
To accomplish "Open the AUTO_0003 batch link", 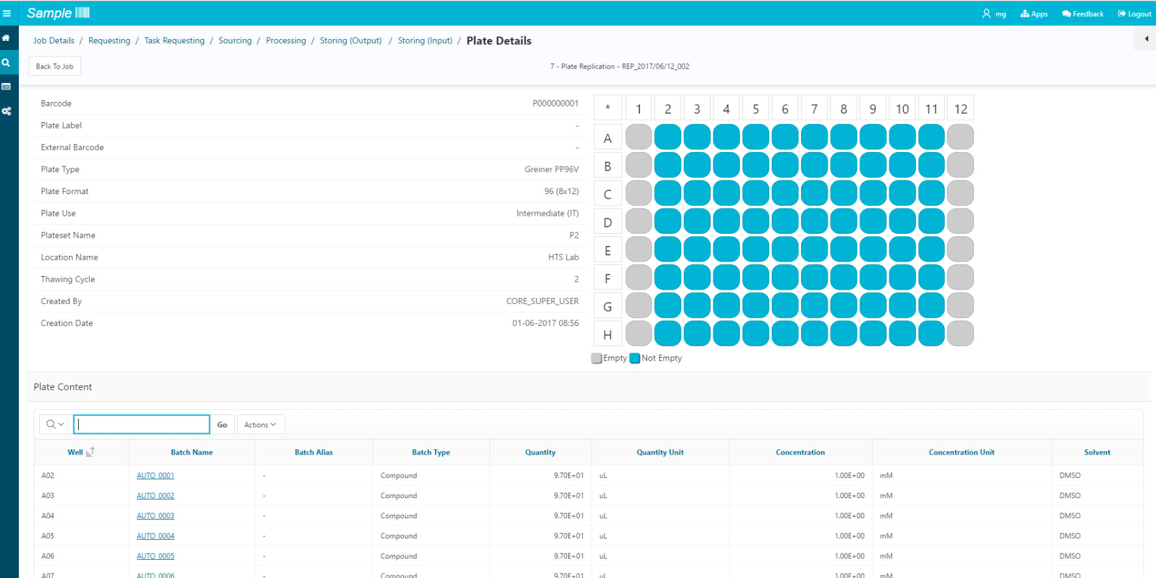I will 155,516.
